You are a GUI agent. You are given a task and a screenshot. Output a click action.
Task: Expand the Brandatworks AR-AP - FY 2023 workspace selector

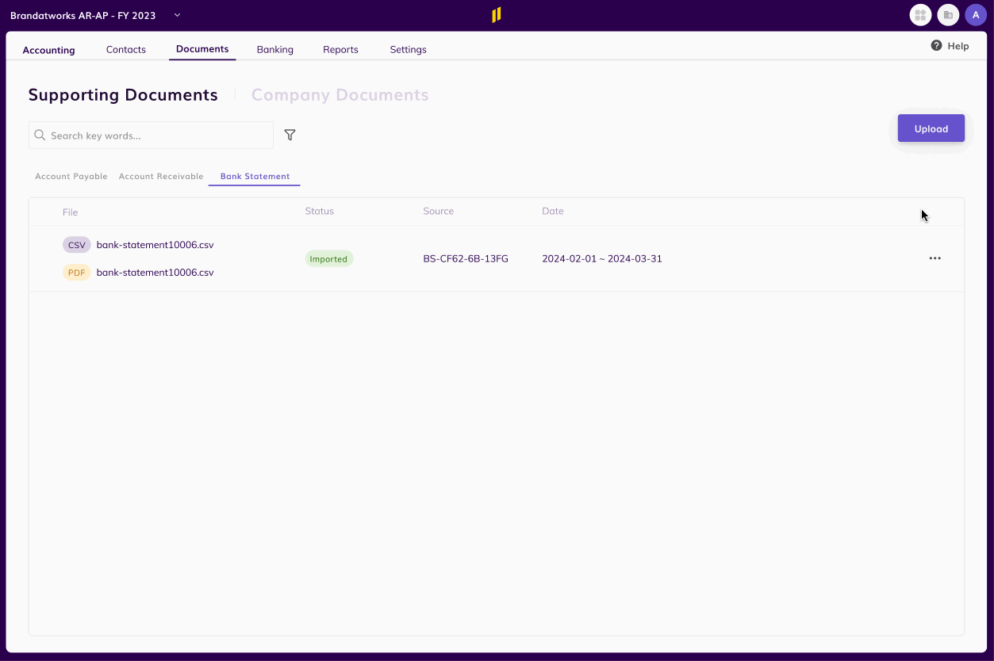[176, 14]
